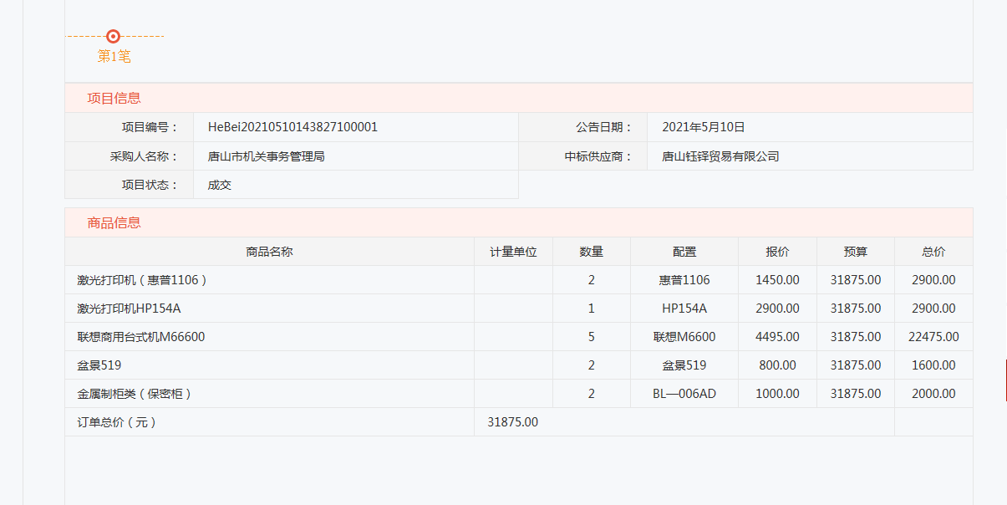
Task: Click quantity 5 in the 联想 row
Action: click(592, 337)
